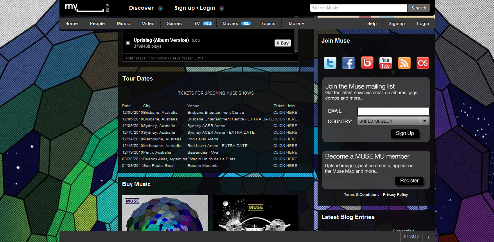Click the '3799488 plays' count

click(147, 47)
